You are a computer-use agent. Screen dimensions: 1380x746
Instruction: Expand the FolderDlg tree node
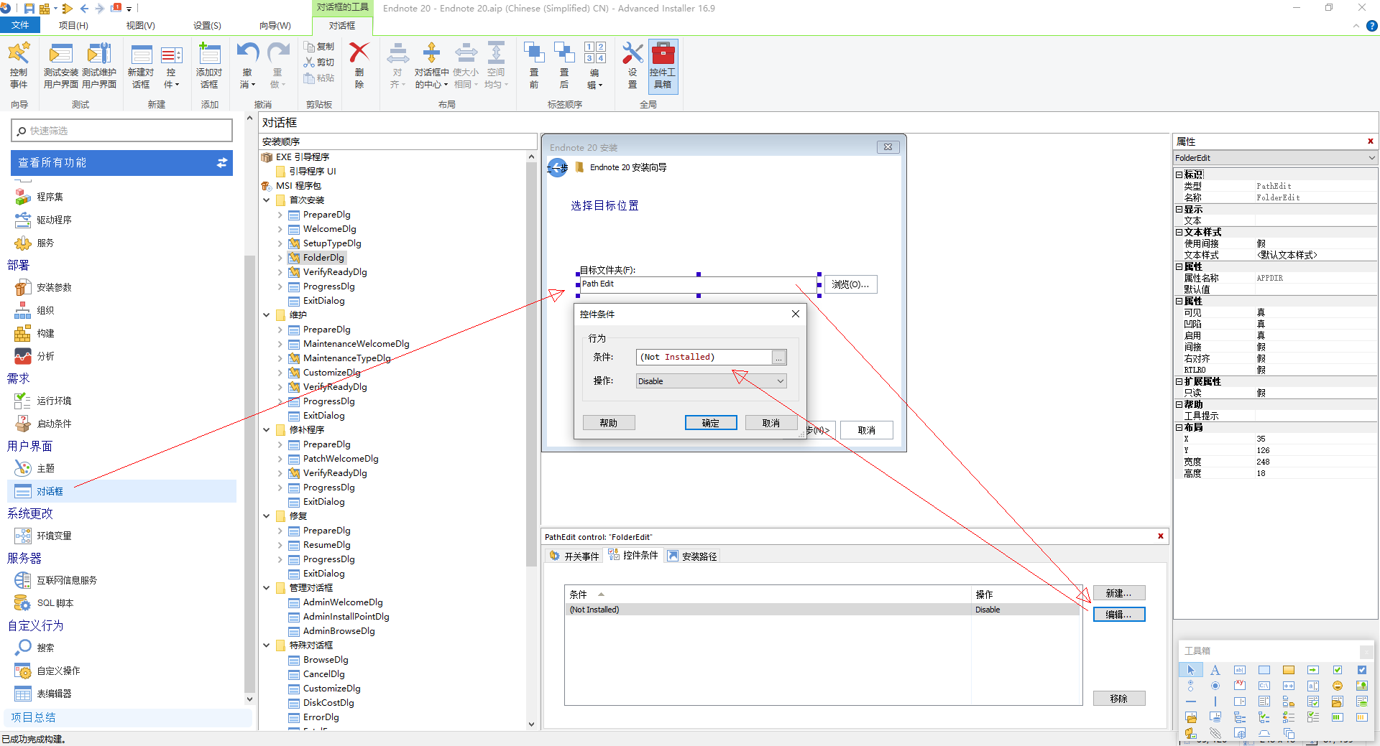click(280, 258)
